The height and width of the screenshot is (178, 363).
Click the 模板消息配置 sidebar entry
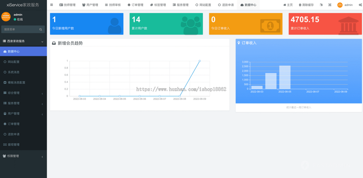point(16,82)
